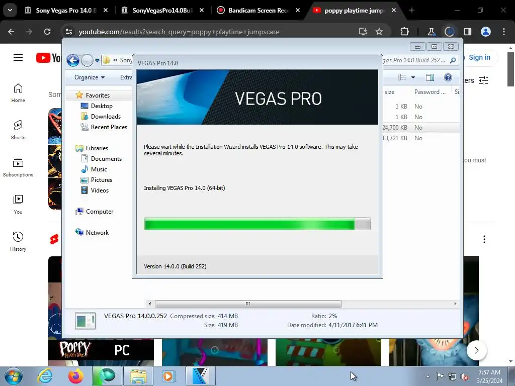
Task: Show hidden tray icons arrow
Action: pos(427,376)
